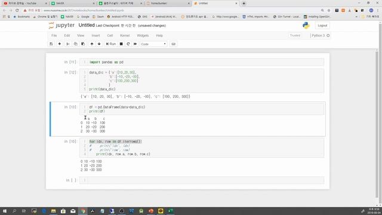
Task: Open a new browser tab with the plus button
Action: point(244,4)
